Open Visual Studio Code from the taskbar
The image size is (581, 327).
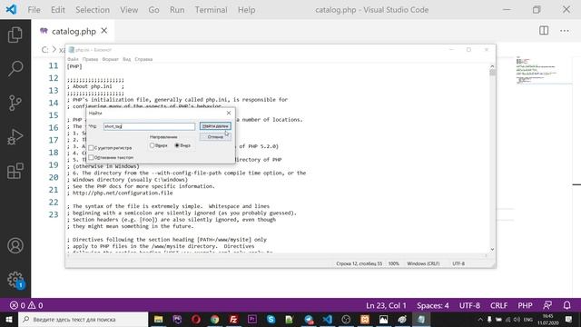(x=327, y=319)
